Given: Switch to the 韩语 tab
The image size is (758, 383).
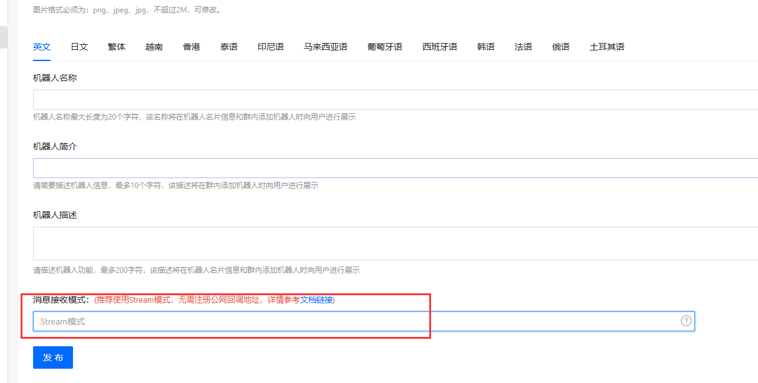Looking at the screenshot, I should 486,47.
